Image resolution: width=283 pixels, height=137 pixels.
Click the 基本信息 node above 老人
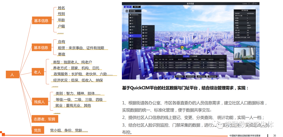41,48
